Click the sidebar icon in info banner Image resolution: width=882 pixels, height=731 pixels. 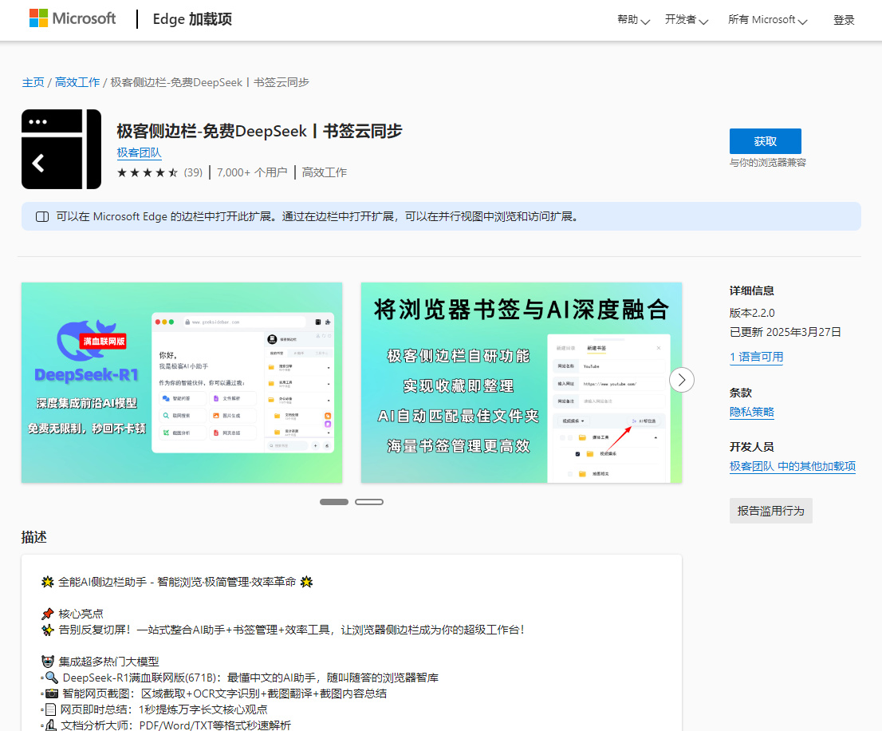(42, 216)
